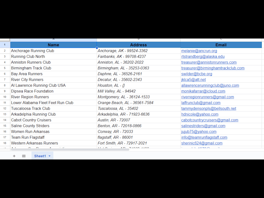Open hdnicole@yahoo.com email link
This screenshot has width=264, height=198.
click(x=200, y=114)
